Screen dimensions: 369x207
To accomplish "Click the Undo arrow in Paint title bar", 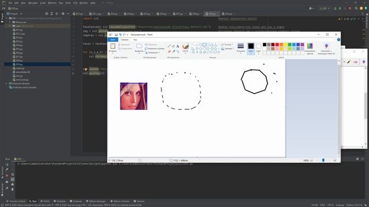I will point(120,34).
